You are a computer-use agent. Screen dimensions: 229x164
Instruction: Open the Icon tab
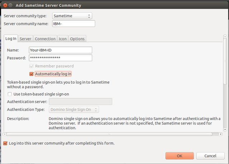pos(63,39)
